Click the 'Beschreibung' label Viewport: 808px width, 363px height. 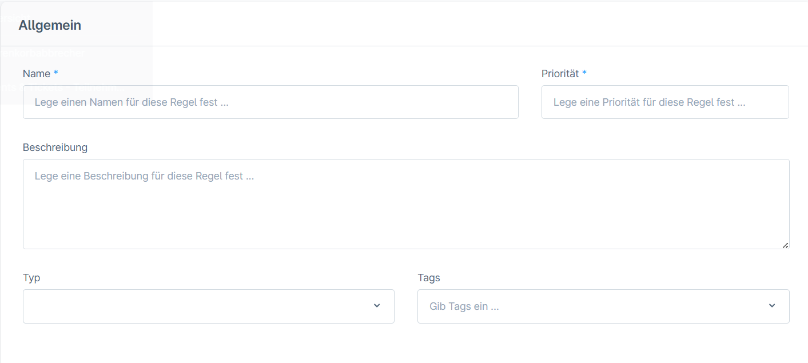tap(55, 147)
